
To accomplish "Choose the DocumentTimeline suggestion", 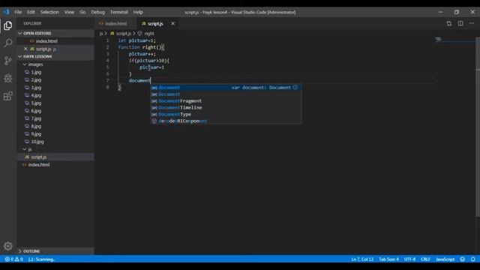I will point(226,108).
